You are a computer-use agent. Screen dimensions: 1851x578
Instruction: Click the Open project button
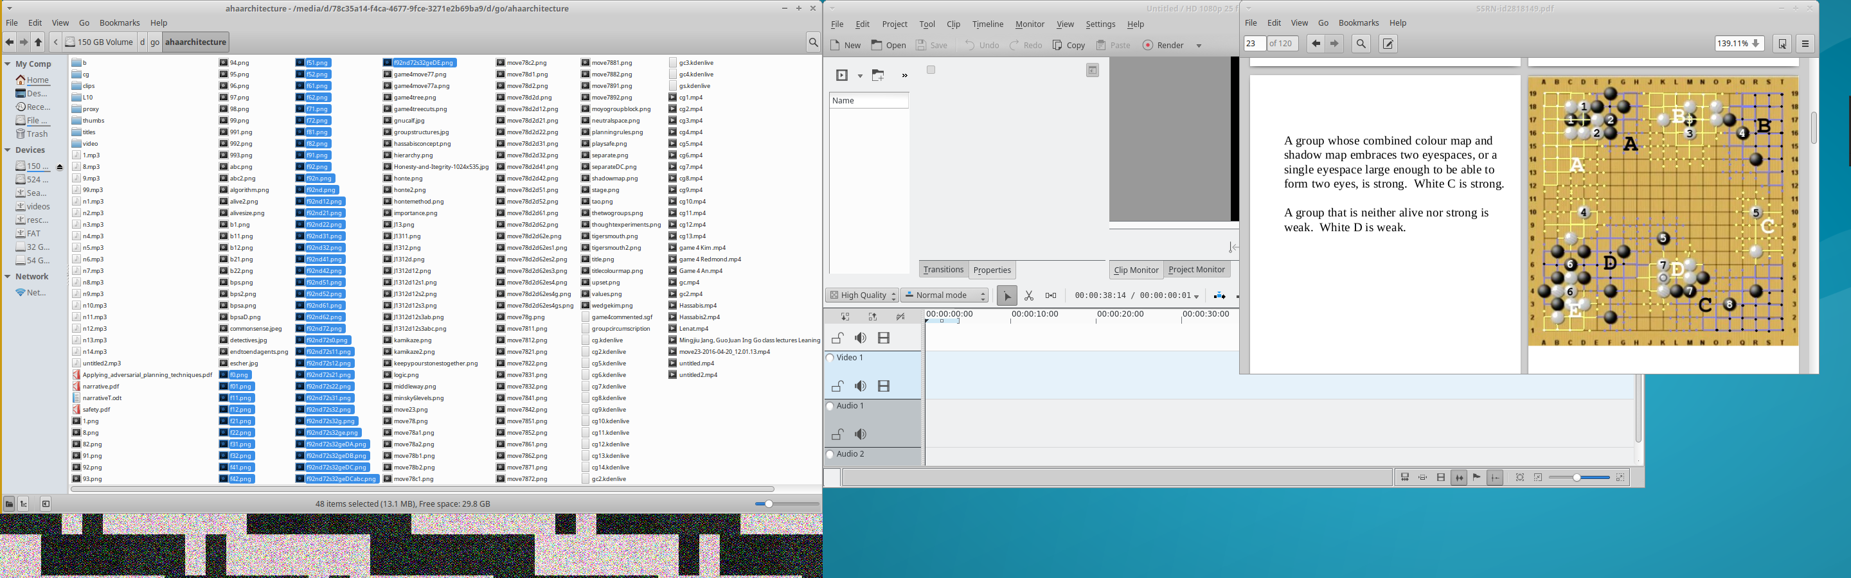coord(889,45)
